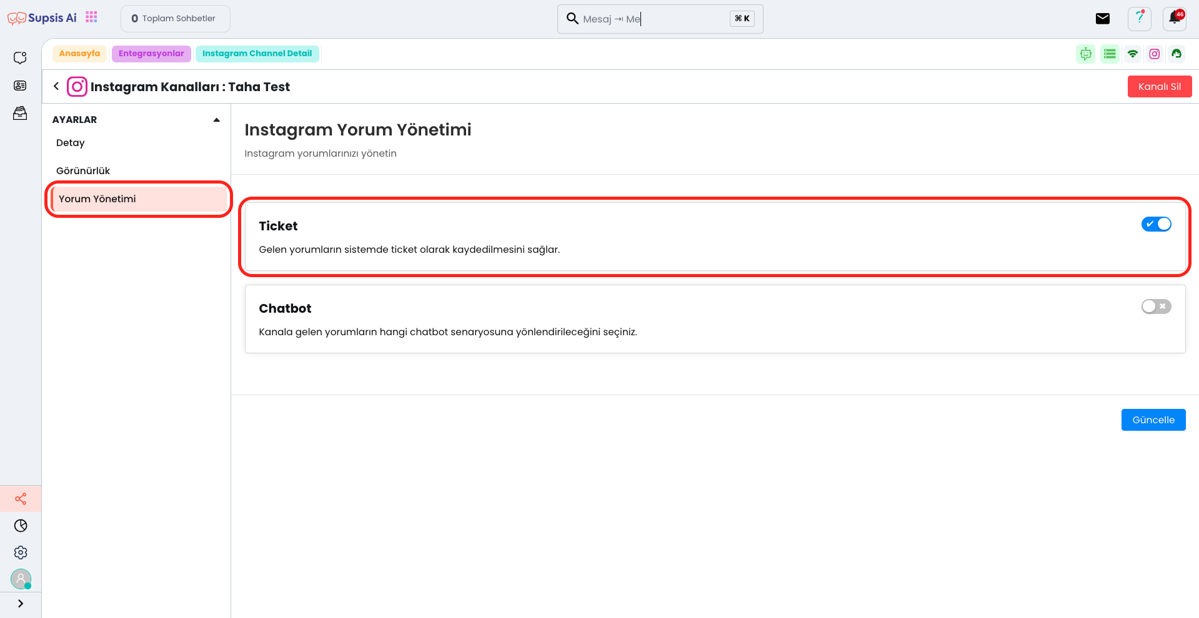Go to the Anasayfa breadcrumb tab
Screen dimensions: 1199x618
click(80, 54)
